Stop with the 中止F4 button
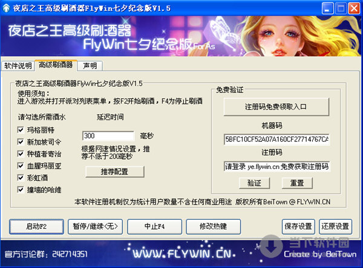363x268 pixels. tap(154, 226)
